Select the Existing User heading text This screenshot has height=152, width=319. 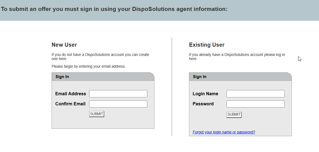click(207, 45)
